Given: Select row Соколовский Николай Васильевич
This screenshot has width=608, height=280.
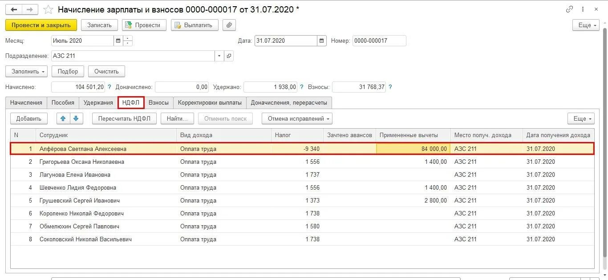Looking at the screenshot, I should tap(302, 239).
